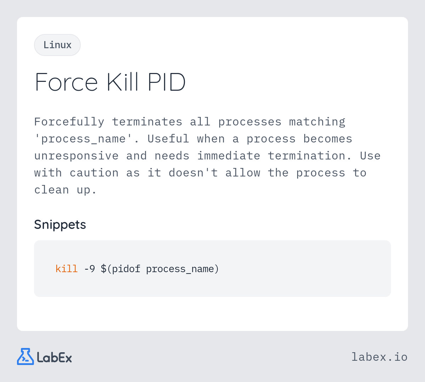Click the word Force in the title

66,82
